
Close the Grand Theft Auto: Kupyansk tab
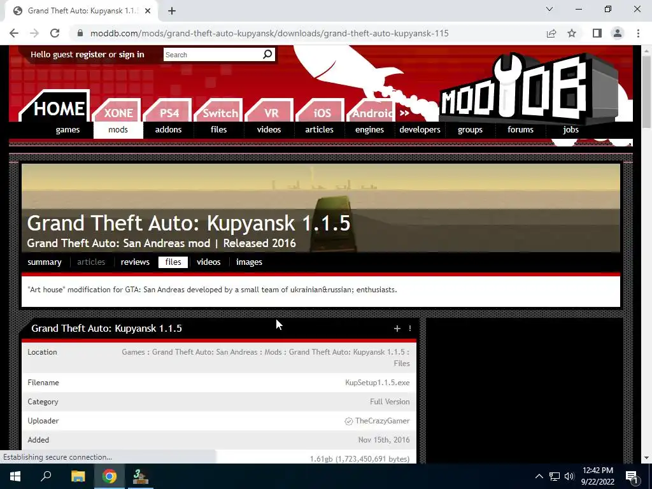148,11
